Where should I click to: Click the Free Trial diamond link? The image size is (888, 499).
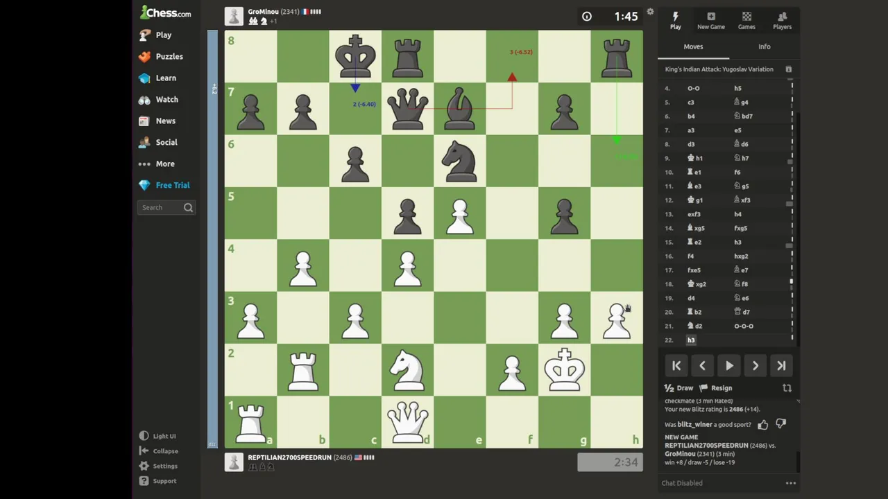point(164,185)
